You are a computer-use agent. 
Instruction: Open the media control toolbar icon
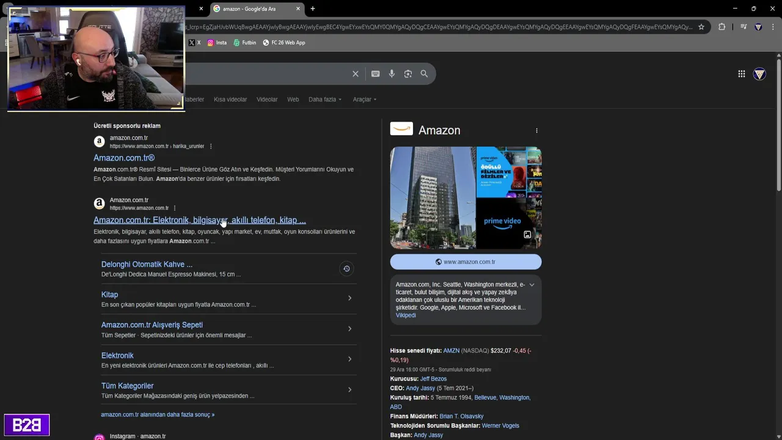tap(744, 27)
